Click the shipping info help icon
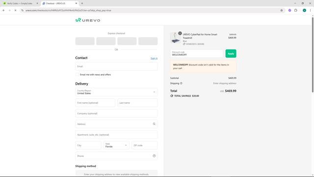The width and height of the screenshot is (314, 177). point(181,83)
